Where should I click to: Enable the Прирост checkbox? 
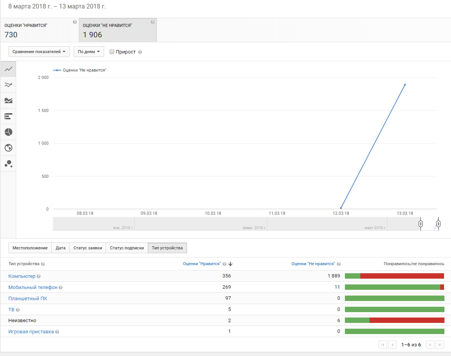tap(112, 52)
